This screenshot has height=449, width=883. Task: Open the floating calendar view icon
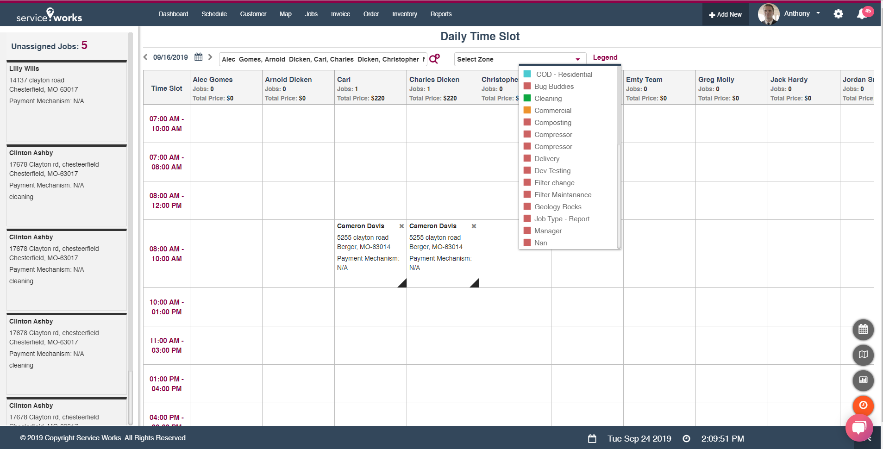point(862,330)
